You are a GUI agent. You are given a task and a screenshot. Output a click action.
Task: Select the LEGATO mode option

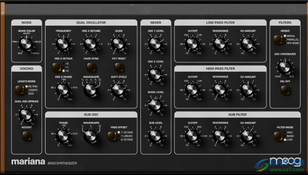[32, 90]
